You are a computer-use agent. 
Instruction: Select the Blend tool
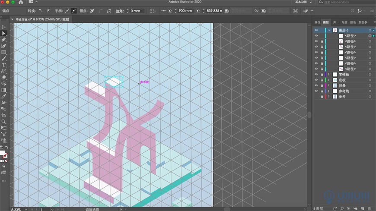pos(3,109)
